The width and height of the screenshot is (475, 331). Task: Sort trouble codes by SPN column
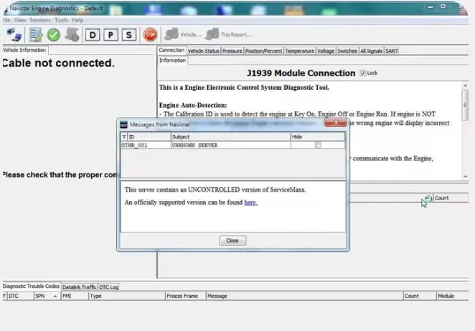point(47,296)
